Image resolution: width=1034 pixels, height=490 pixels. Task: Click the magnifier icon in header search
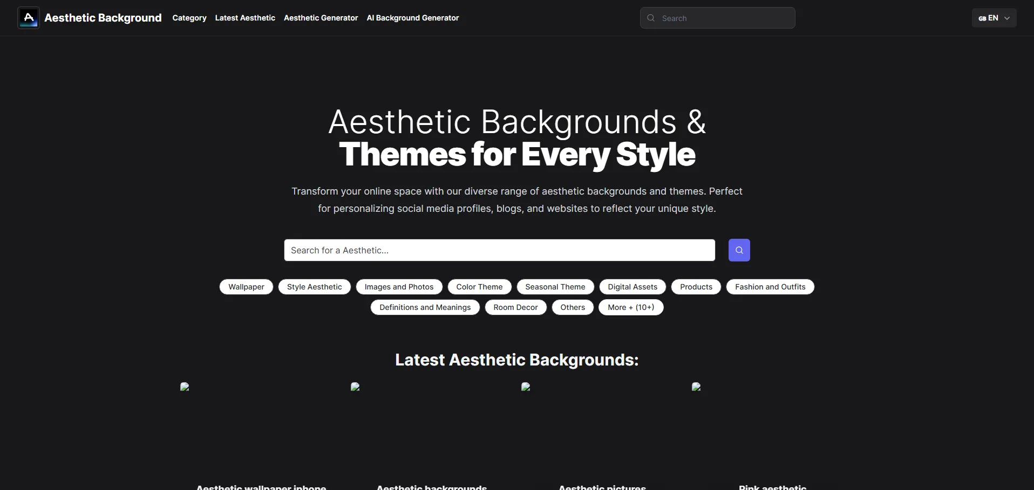pos(651,18)
